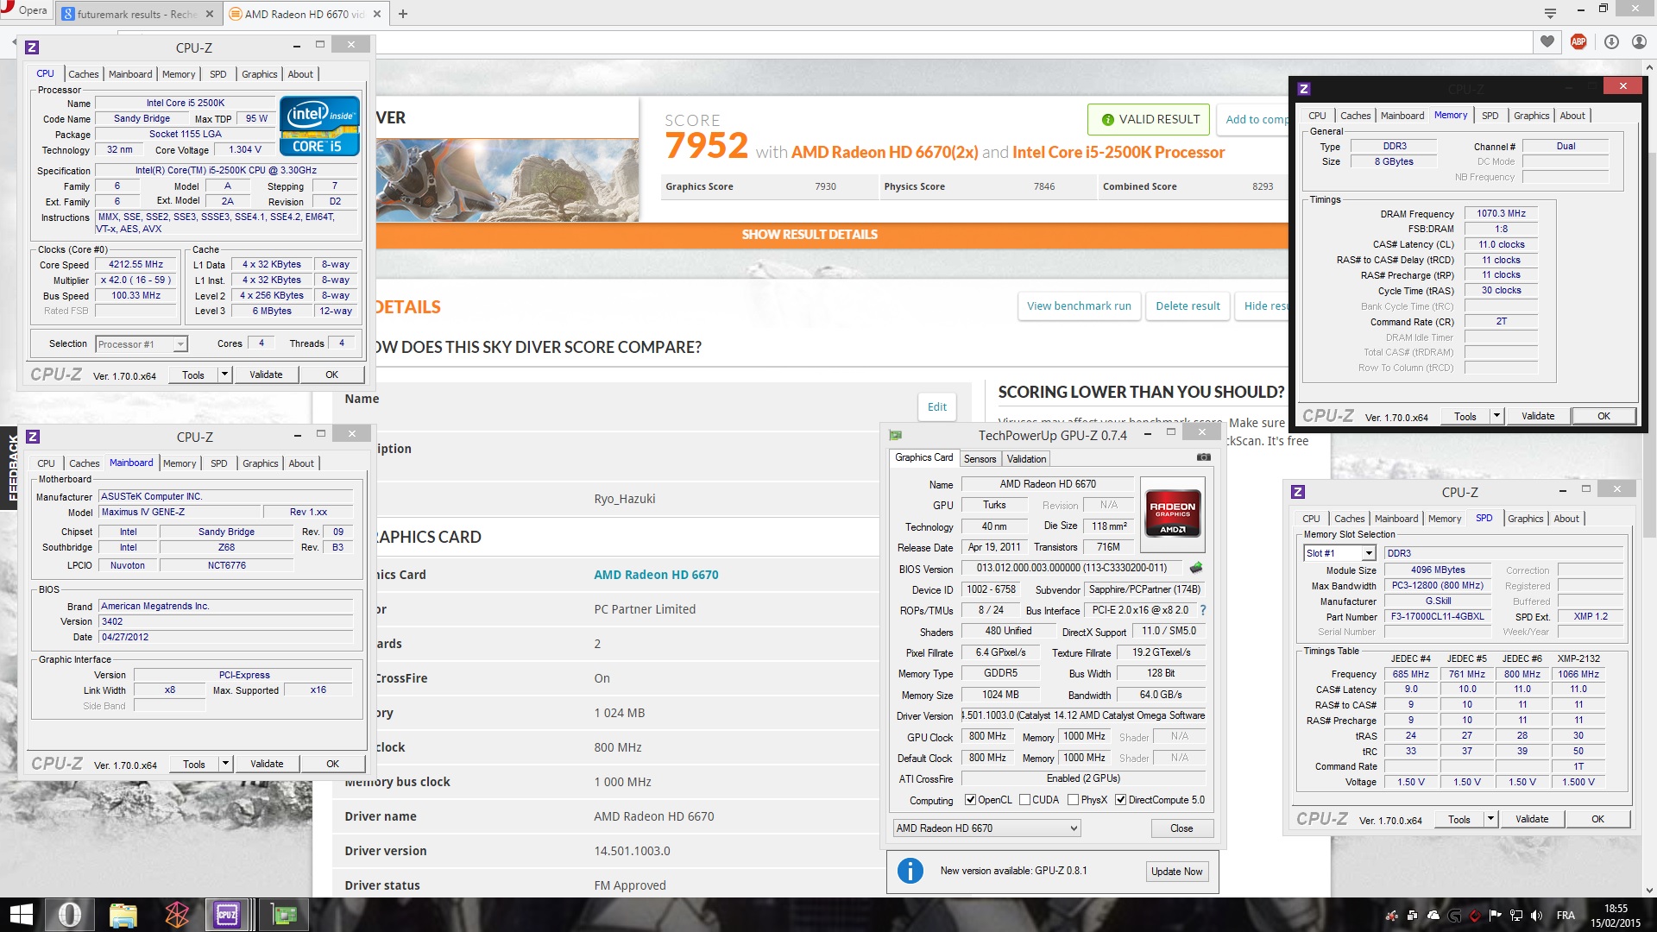Click the VALID RESULT badge

coord(1150,119)
